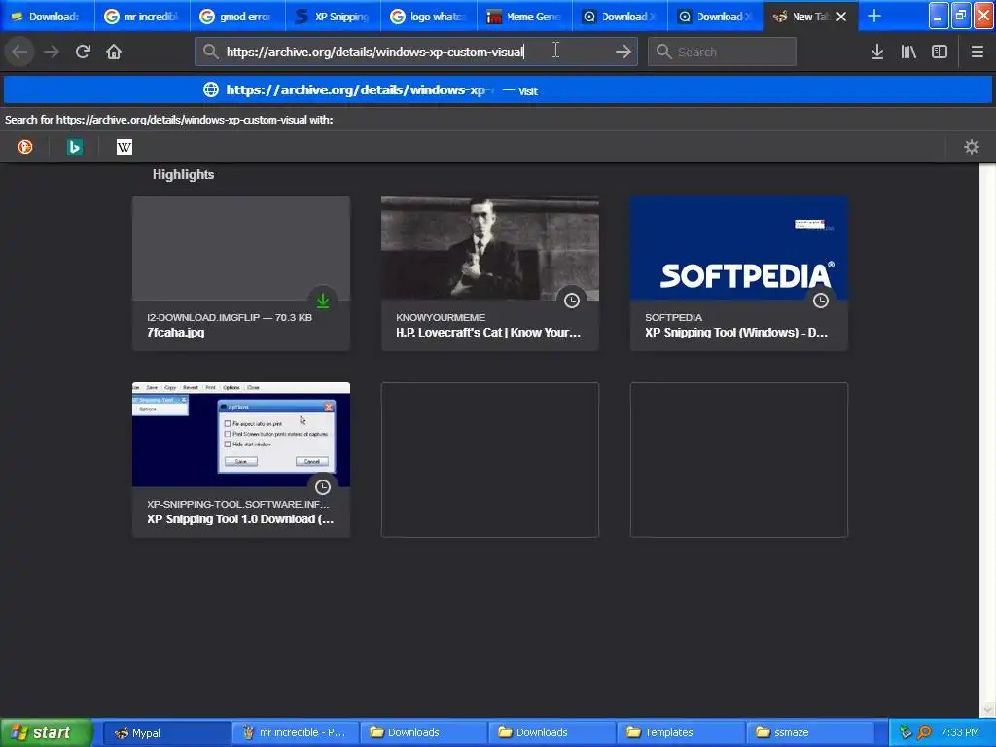Click the history clock badge on Lovecraft card
This screenshot has height=747, width=996.
572,301
